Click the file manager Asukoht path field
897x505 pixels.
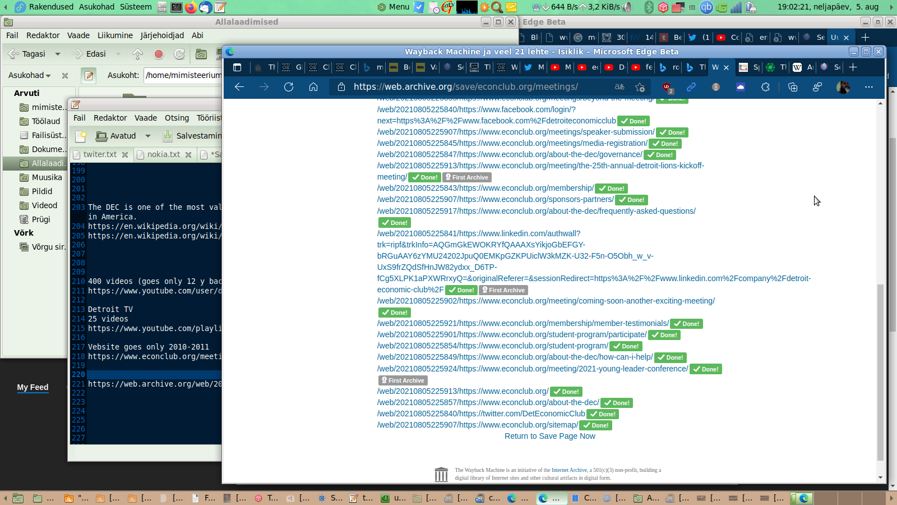pos(183,75)
